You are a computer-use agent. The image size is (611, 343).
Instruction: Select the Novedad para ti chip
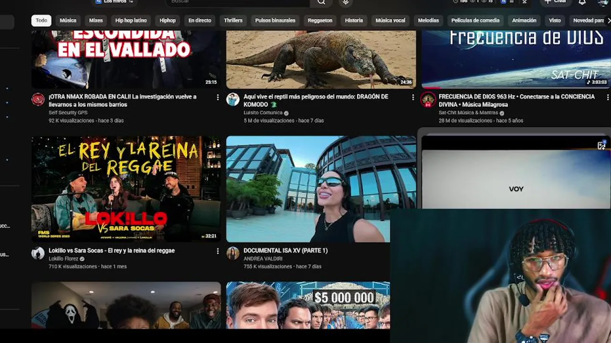[588, 20]
